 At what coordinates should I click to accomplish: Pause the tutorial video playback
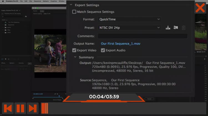tap(20, 108)
